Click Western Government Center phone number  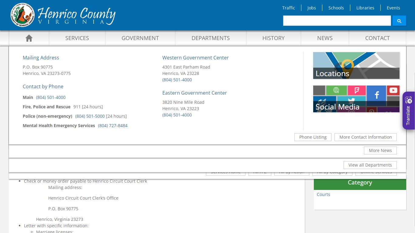177,80
